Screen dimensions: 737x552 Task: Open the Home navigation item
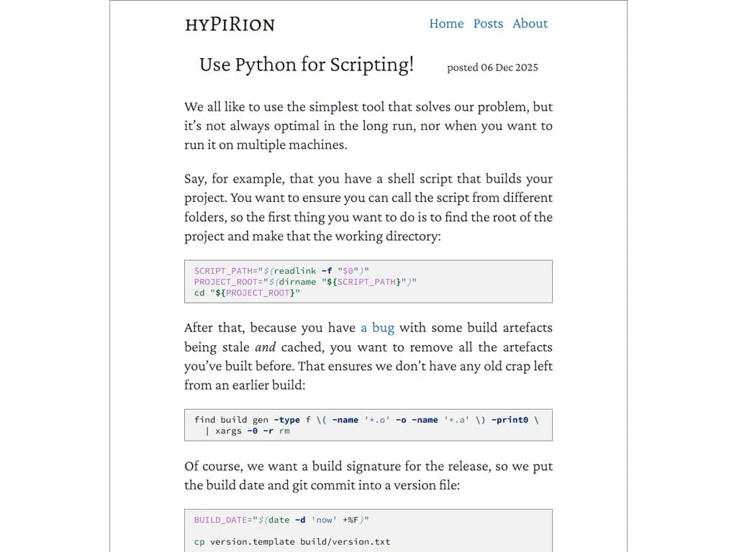click(446, 24)
